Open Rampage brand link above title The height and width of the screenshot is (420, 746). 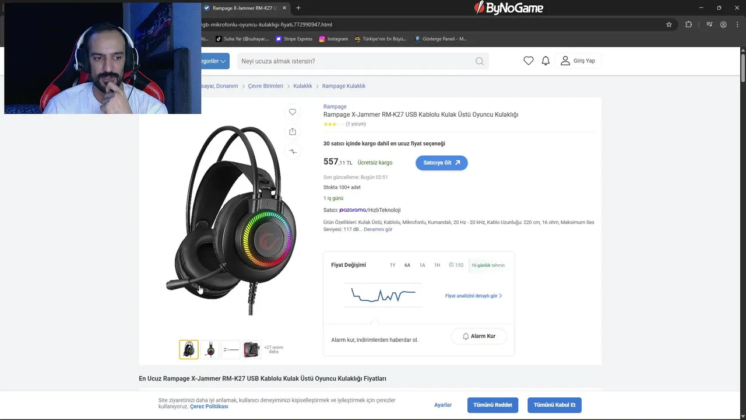click(x=335, y=107)
